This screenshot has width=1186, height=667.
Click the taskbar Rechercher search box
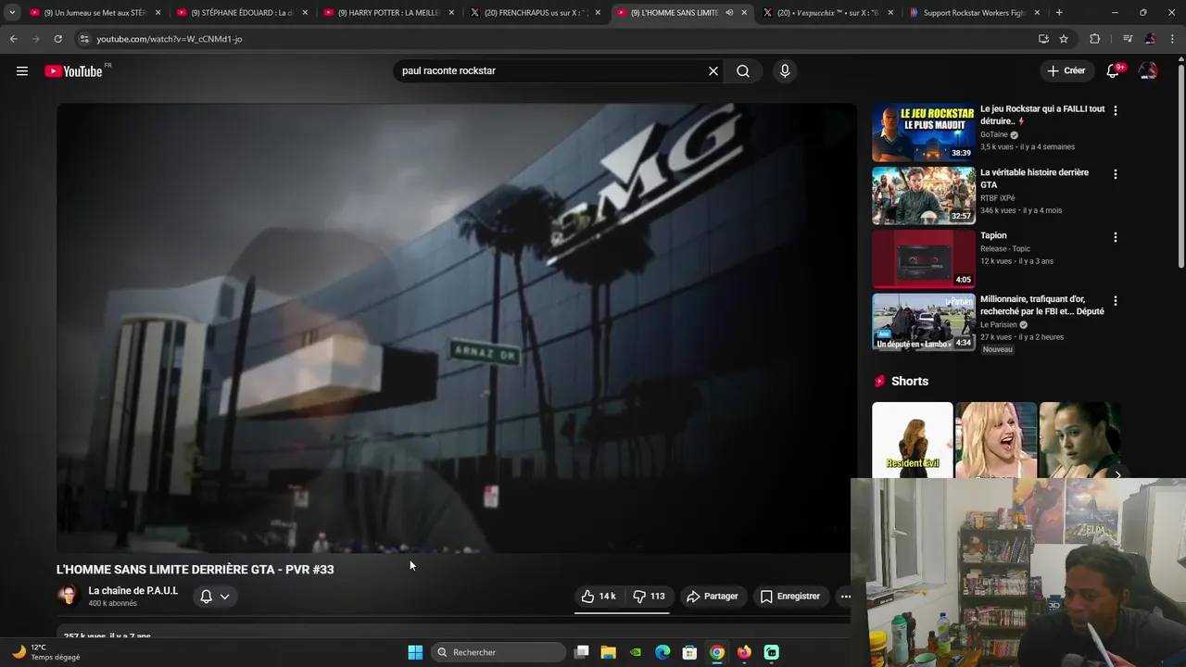pos(500,652)
